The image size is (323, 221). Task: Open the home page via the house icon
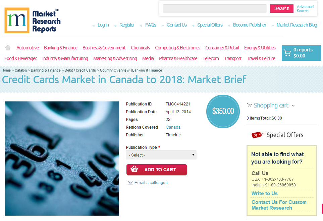pyautogui.click(x=7, y=47)
